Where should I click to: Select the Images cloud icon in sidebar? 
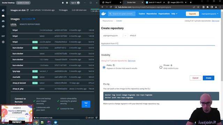pos(3,16)
